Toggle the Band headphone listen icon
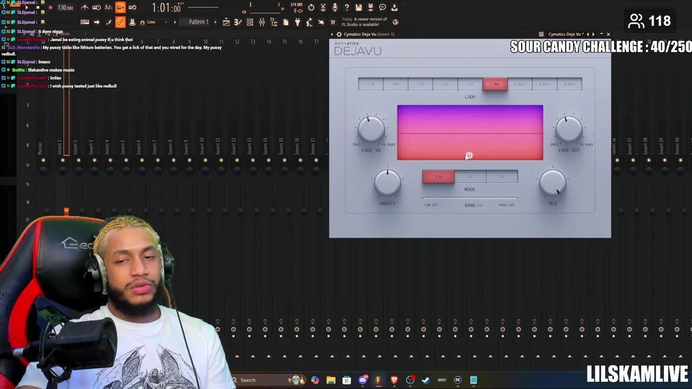The image size is (692, 389). click(x=480, y=205)
